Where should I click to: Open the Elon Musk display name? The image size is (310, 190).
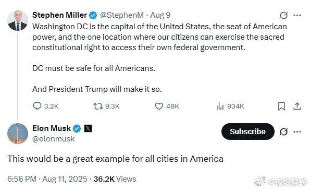tap(52, 128)
